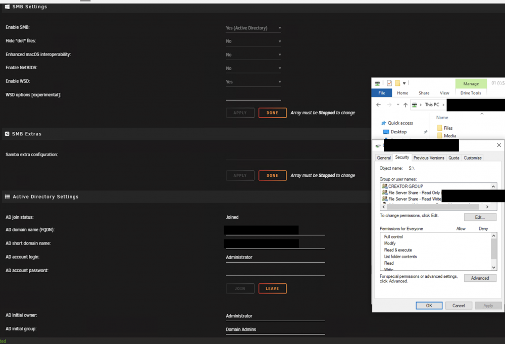
Task: Click the SMB Settings Windows logo icon
Action: coord(8,7)
